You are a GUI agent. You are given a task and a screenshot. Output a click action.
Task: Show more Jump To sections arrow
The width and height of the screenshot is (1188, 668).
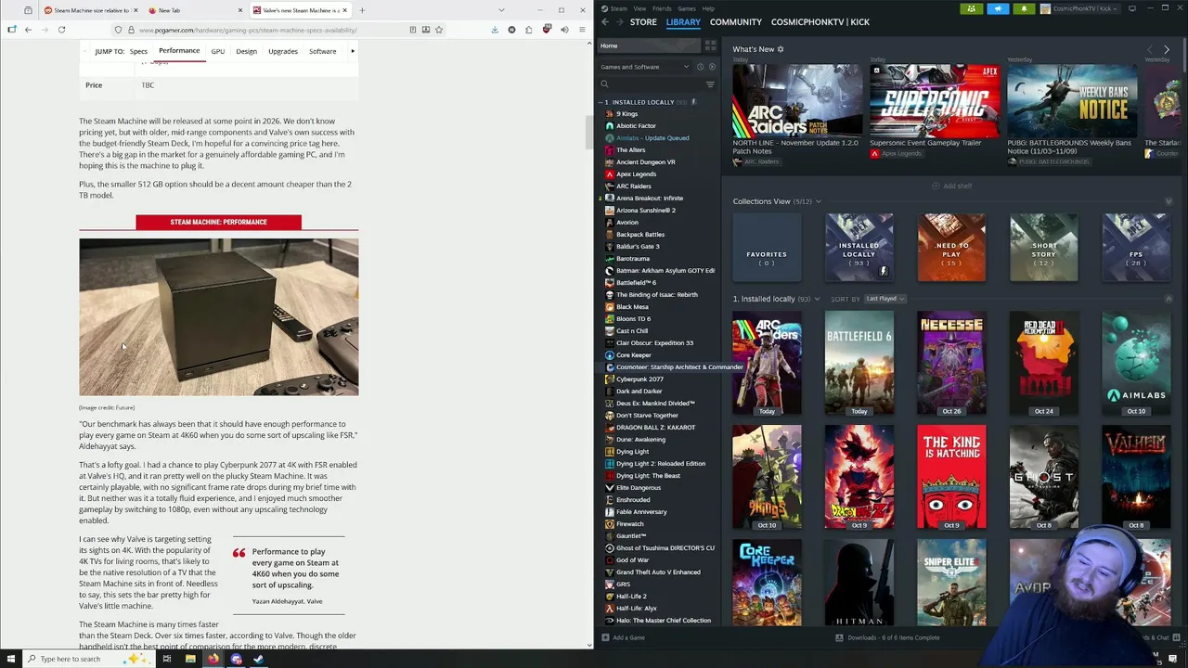tap(353, 51)
